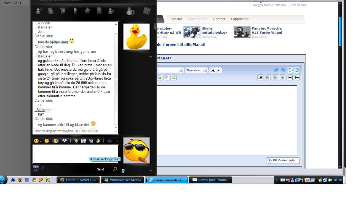
Task: Open the options arrow under the sunglasses avatar
Action: (x=151, y=171)
